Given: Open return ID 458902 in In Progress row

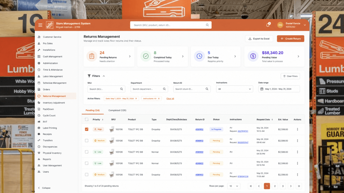Looking at the screenshot, I should [199, 129].
